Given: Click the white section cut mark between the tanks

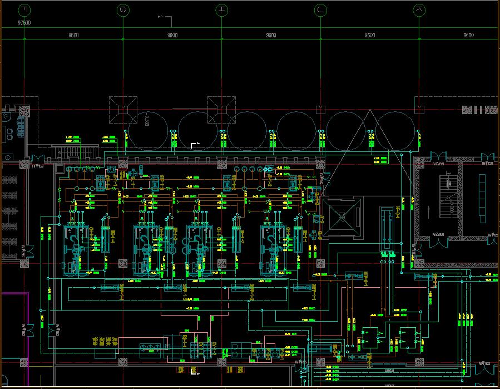Looking at the screenshot, I should (195, 145).
